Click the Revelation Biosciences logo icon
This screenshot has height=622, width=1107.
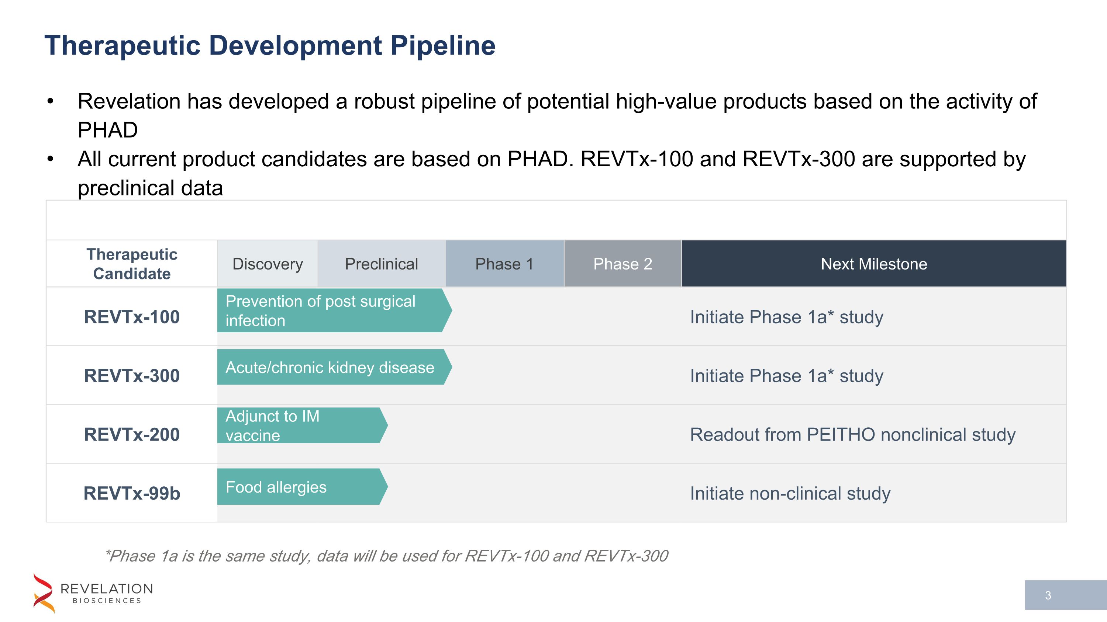(44, 593)
